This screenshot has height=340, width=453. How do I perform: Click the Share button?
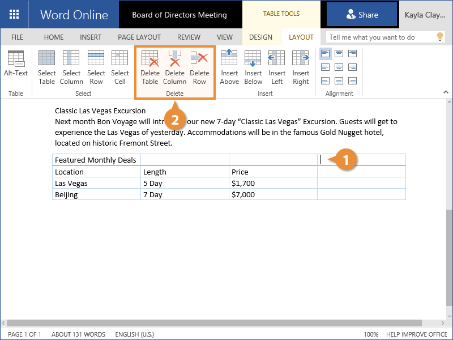pos(362,15)
